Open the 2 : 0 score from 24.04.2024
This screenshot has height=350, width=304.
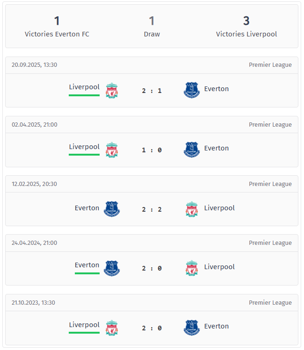click(x=152, y=269)
